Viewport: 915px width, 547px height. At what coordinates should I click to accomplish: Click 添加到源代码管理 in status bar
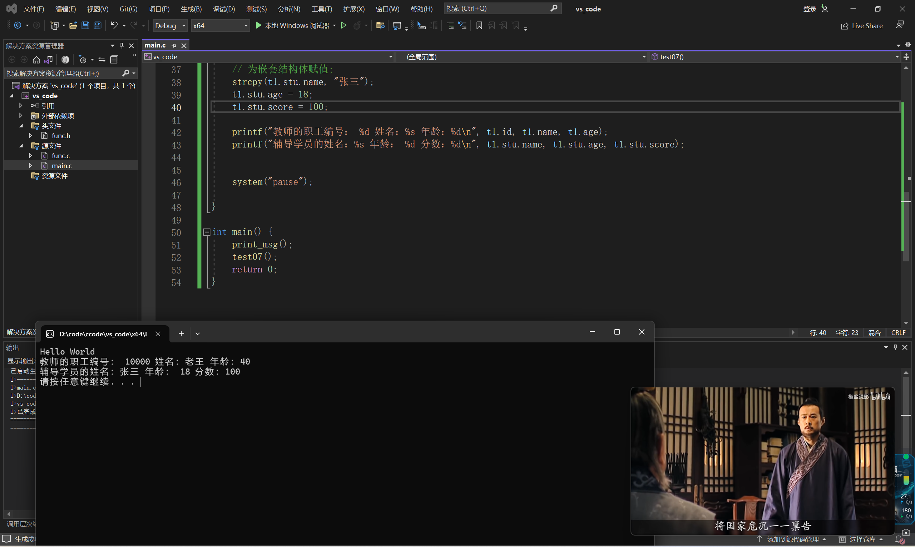792,540
